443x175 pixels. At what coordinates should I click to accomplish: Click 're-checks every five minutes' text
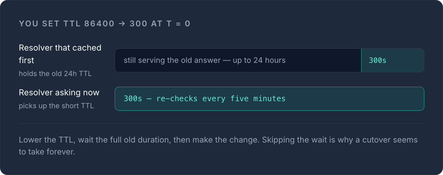221,99
